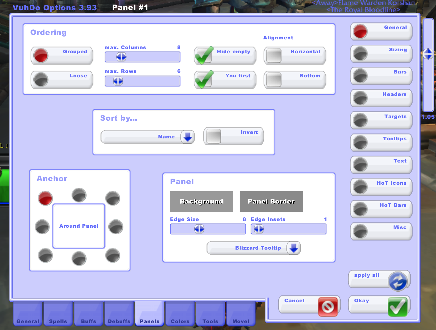The height and width of the screenshot is (330, 436).
Task: Expand the Blizzard Tooltip dropdown
Action: click(293, 248)
